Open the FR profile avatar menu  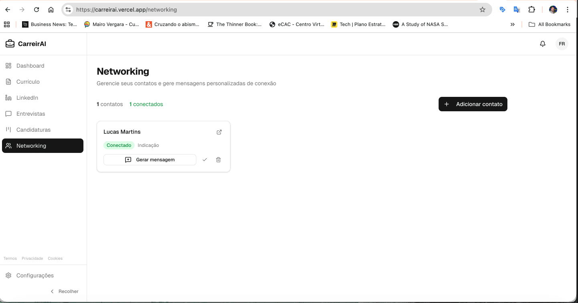click(x=562, y=44)
